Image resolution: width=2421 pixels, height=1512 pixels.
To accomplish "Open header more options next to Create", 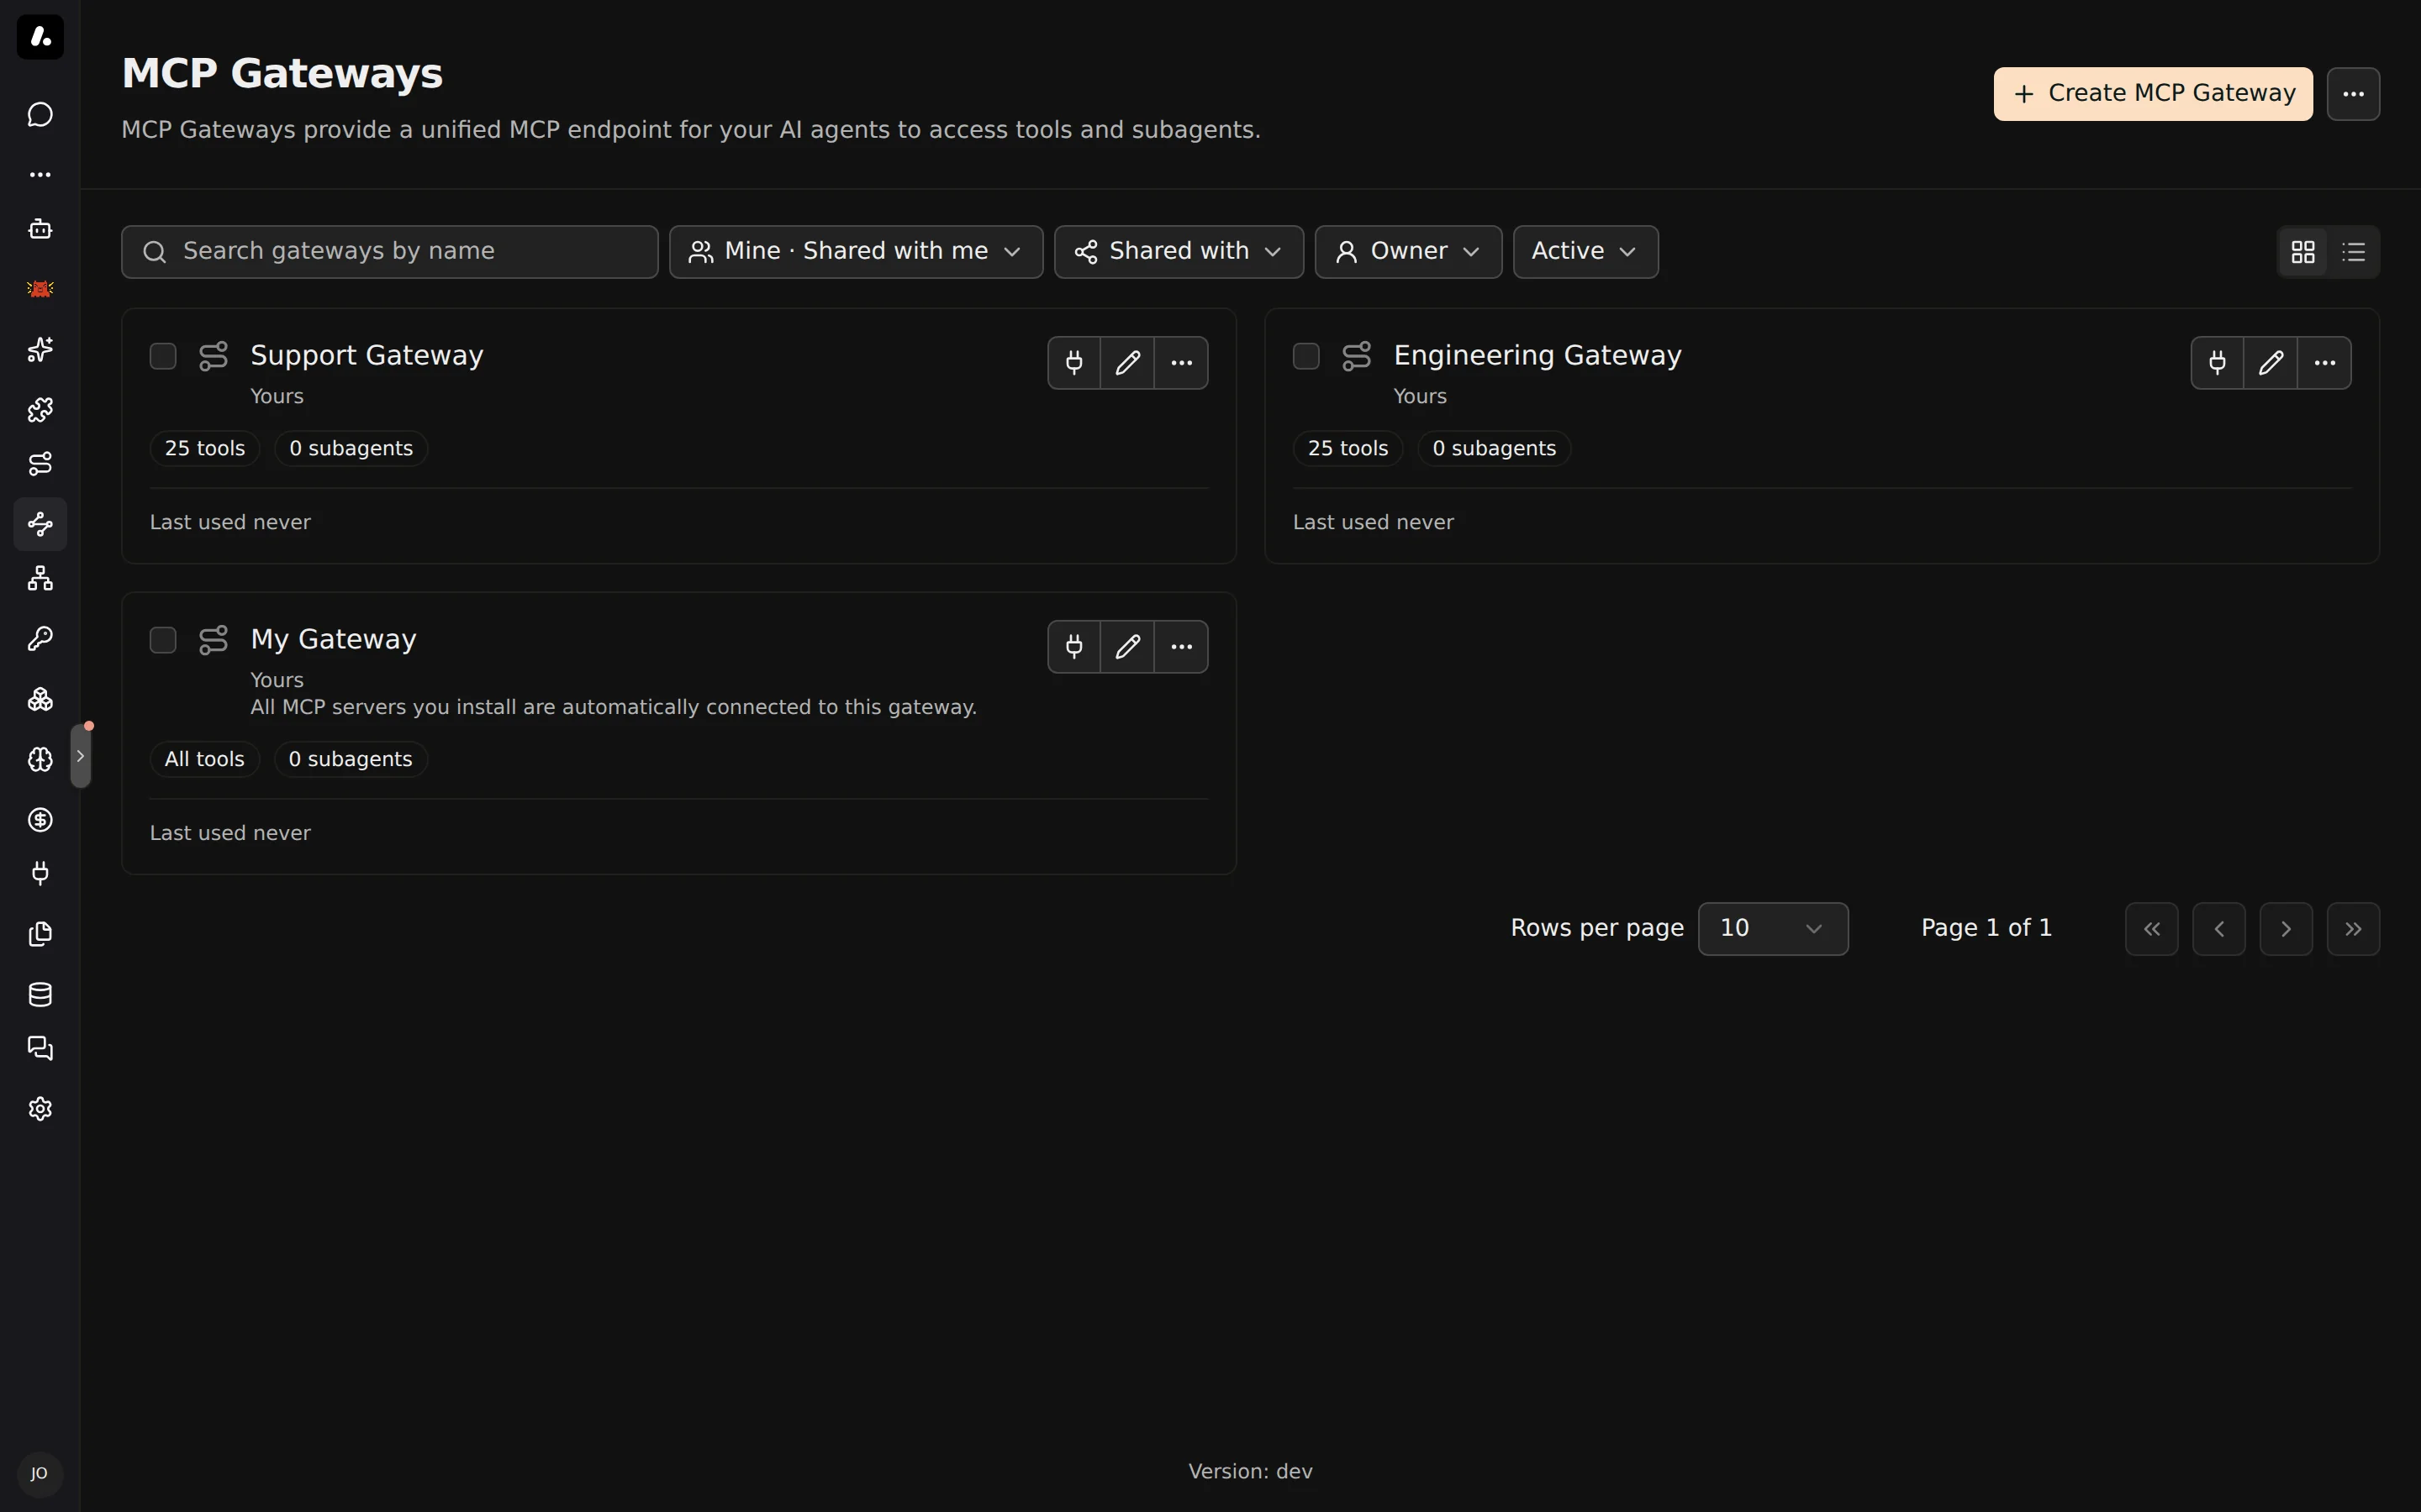I will click(x=2353, y=94).
